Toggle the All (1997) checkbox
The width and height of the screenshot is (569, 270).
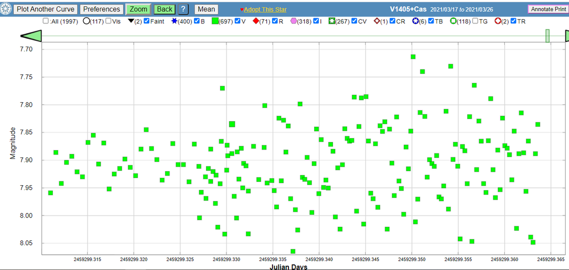[x=46, y=21]
